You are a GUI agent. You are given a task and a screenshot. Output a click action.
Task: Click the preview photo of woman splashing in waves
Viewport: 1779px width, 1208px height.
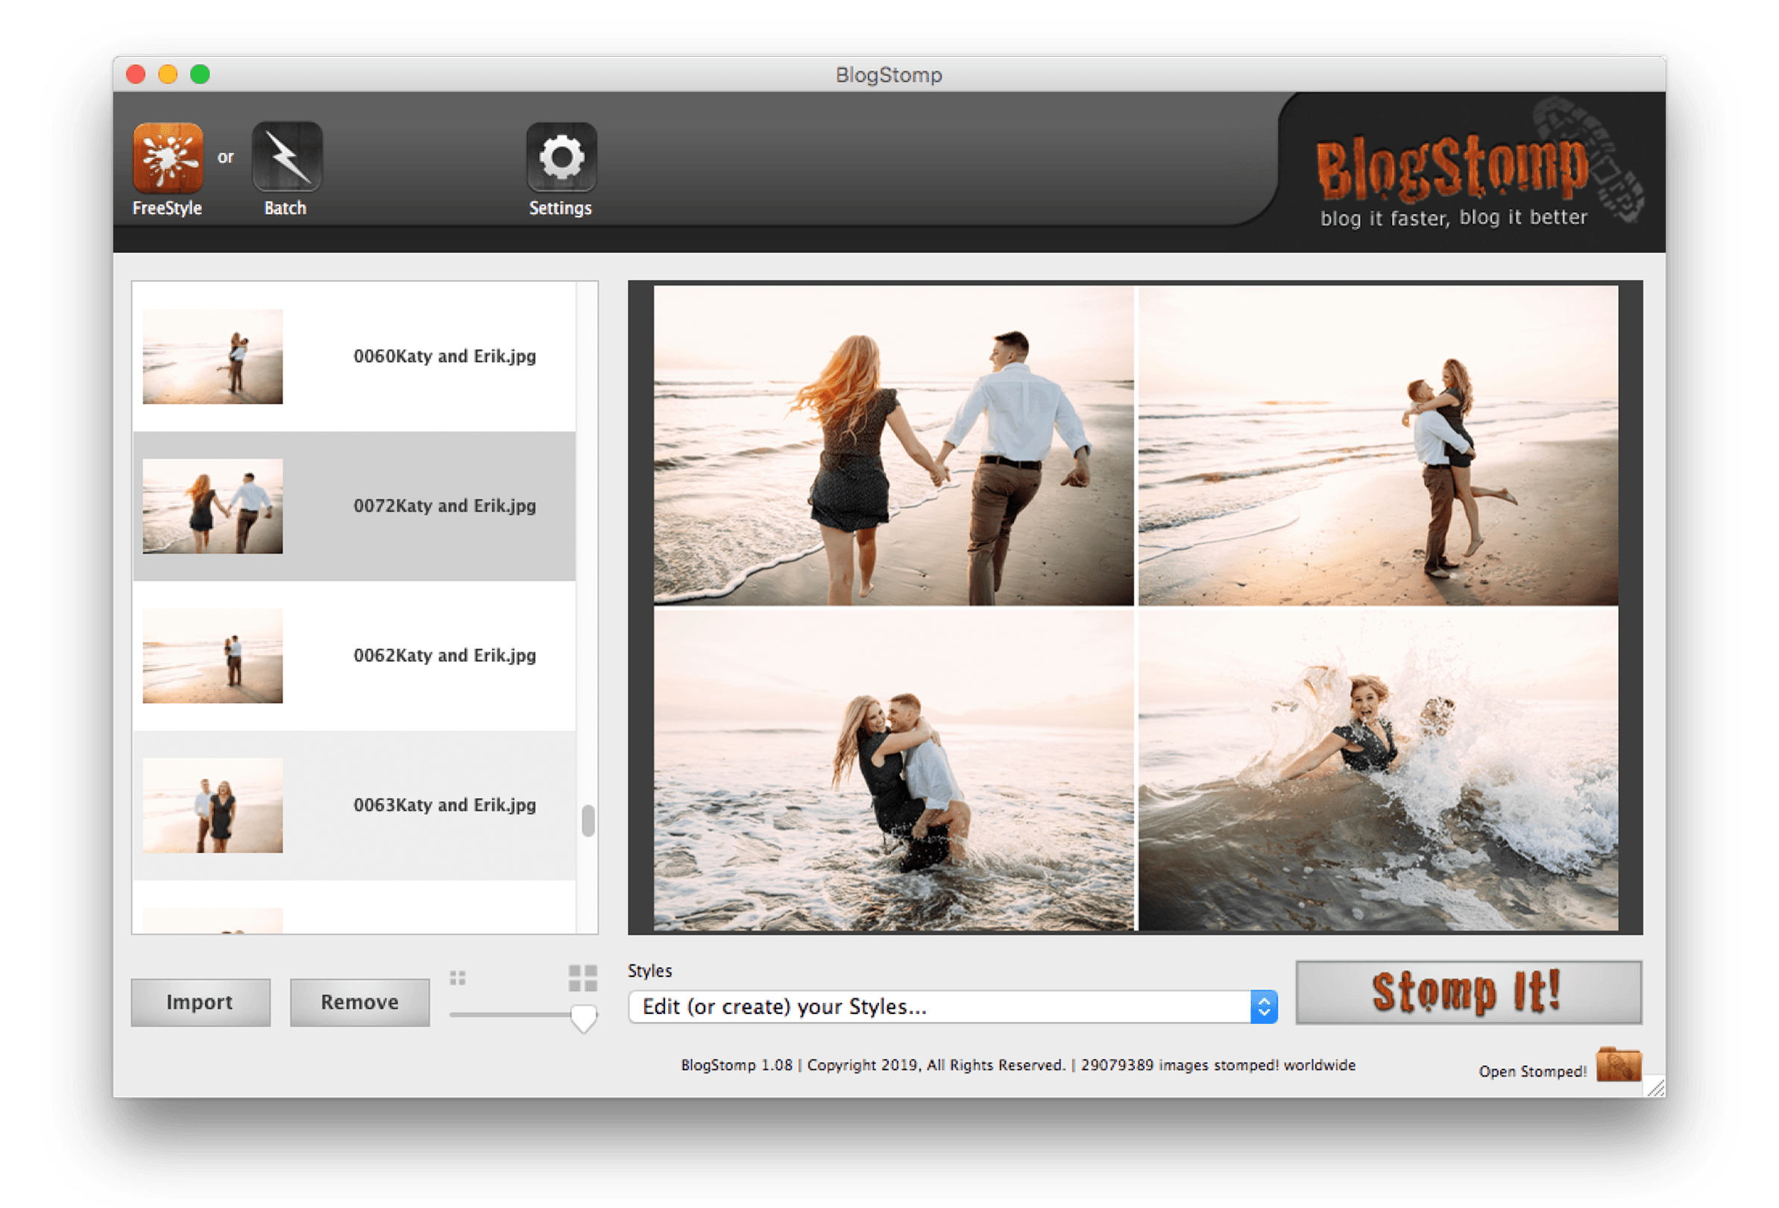(x=1378, y=770)
